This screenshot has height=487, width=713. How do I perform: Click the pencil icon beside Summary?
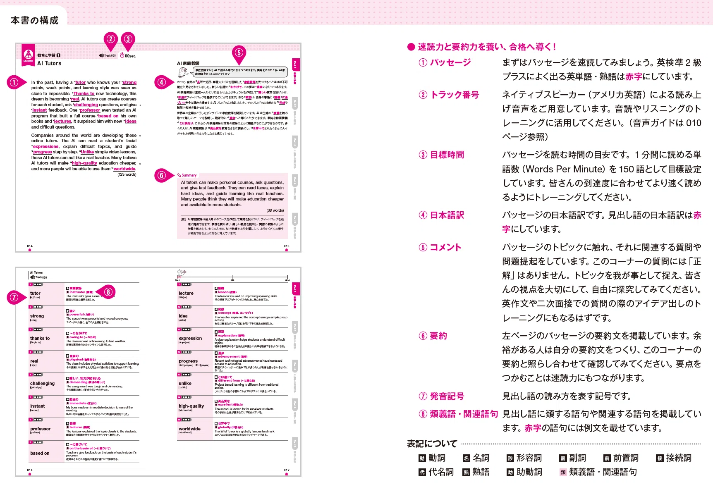tap(179, 175)
